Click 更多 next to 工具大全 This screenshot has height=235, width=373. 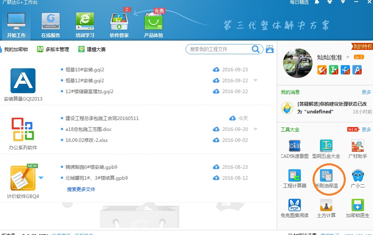pyautogui.click(x=366, y=129)
